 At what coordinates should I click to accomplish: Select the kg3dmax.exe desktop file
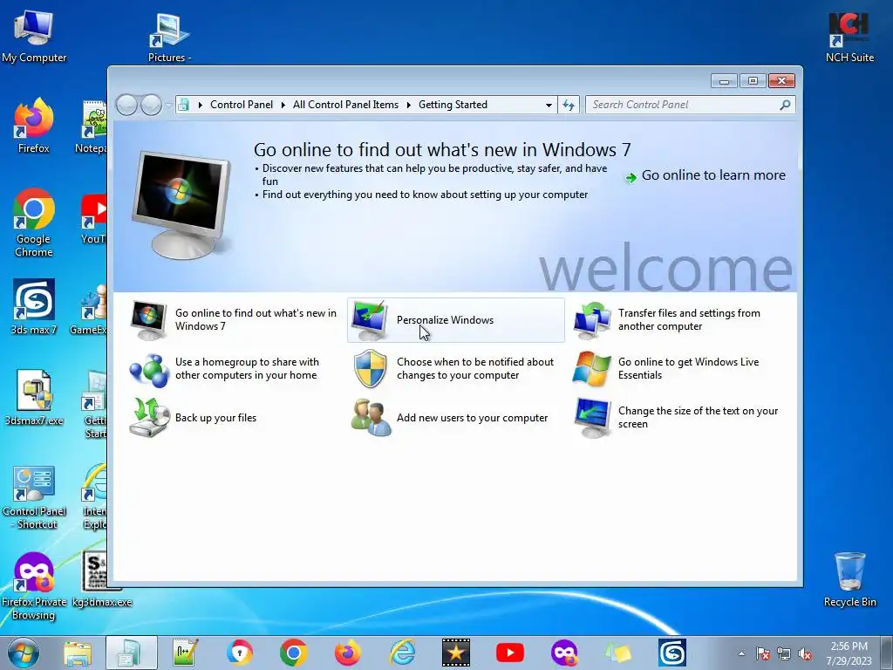click(x=101, y=578)
